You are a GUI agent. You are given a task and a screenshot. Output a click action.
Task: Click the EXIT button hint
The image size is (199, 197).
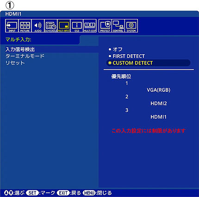(x=63, y=193)
